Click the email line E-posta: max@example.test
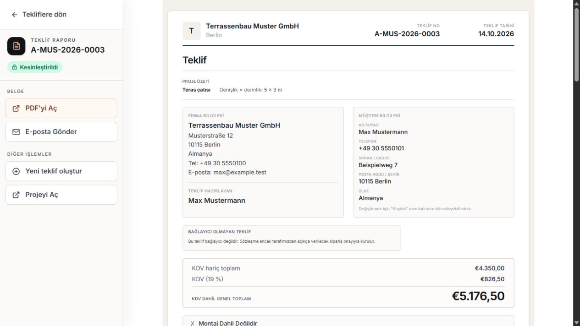580x326 pixels. (227, 172)
